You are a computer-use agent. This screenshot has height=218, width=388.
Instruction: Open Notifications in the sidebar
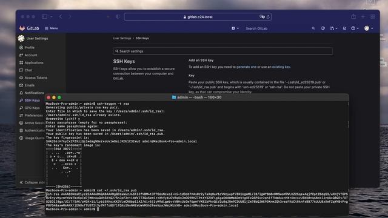pyautogui.click(x=32, y=93)
